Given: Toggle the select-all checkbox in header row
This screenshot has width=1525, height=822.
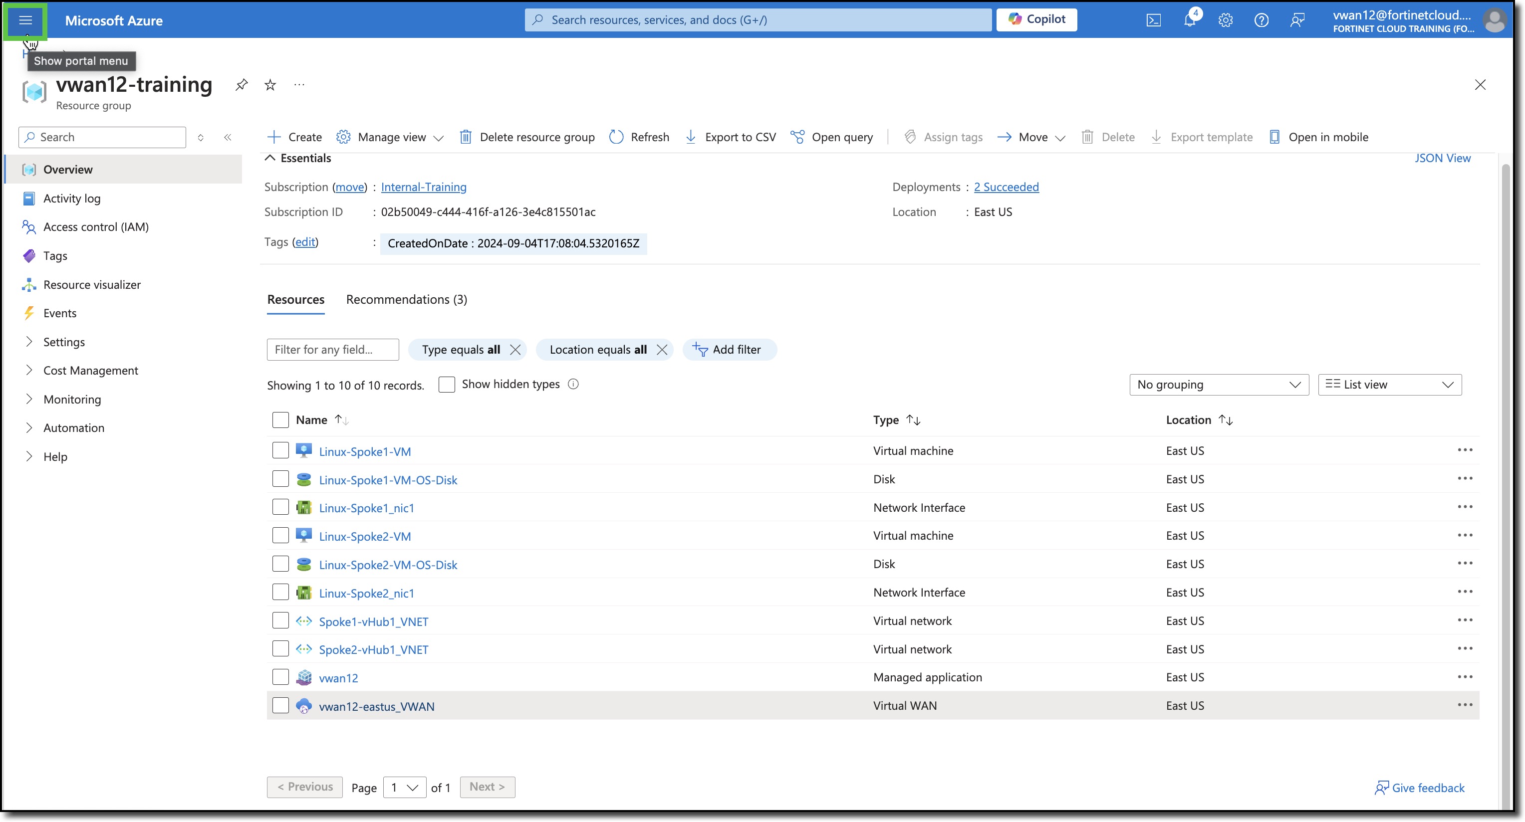Looking at the screenshot, I should coord(280,420).
